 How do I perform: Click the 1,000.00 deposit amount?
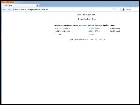[x=91, y=31]
